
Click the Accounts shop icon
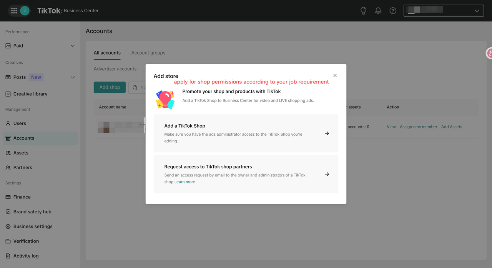pos(8,138)
